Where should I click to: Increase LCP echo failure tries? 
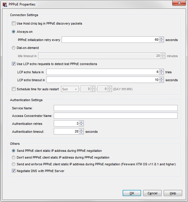coord(161,70)
